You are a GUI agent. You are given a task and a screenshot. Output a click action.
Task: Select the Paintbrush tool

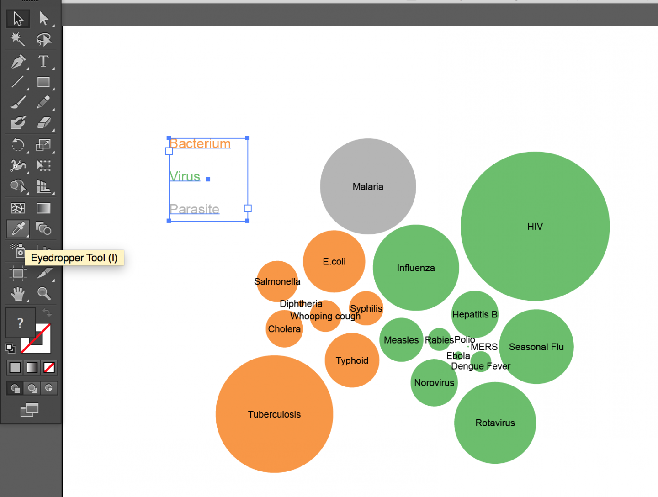point(17,102)
